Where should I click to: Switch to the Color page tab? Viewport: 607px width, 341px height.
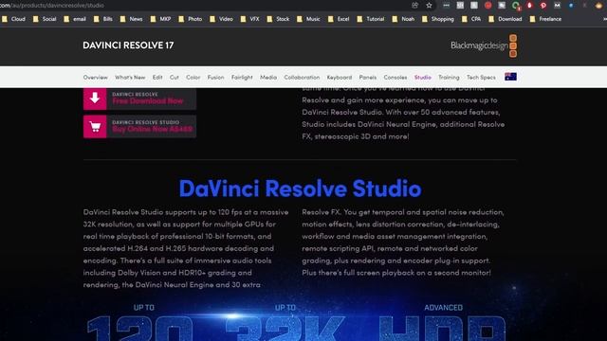pyautogui.click(x=193, y=78)
